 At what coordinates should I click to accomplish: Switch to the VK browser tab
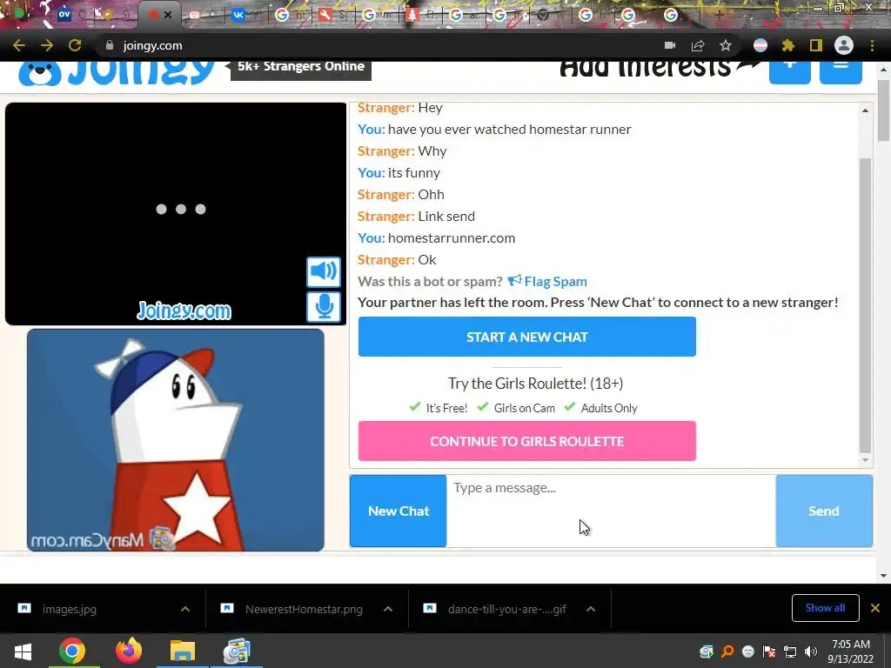238,16
